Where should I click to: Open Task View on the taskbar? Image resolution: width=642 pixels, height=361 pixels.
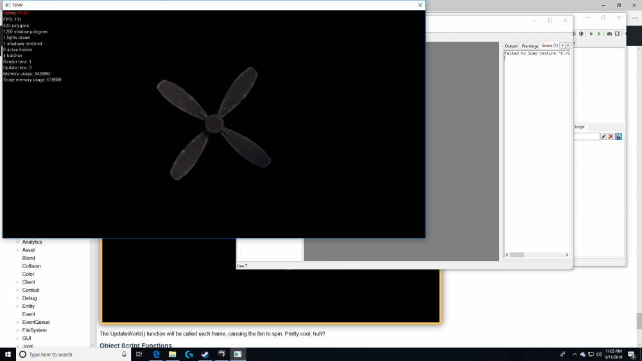click(x=139, y=355)
